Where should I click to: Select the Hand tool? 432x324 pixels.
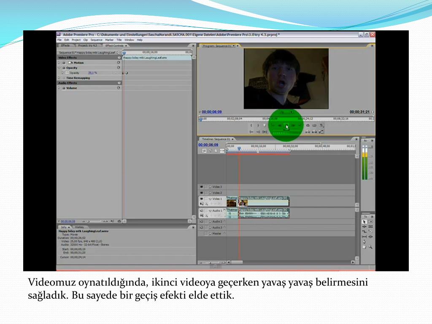coord(364,247)
